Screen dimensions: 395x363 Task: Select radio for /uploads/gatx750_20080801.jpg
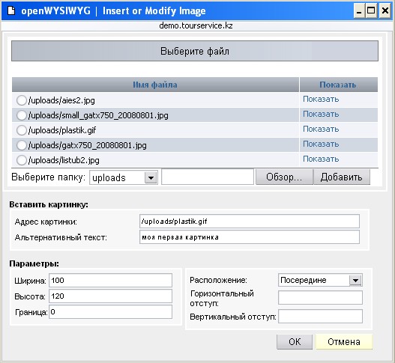pos(22,145)
